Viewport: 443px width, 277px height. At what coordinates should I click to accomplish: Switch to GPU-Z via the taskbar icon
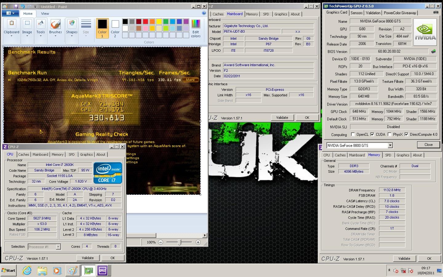tap(88, 271)
